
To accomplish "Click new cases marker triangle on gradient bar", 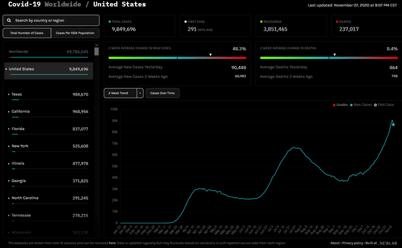I will coord(210,55).
